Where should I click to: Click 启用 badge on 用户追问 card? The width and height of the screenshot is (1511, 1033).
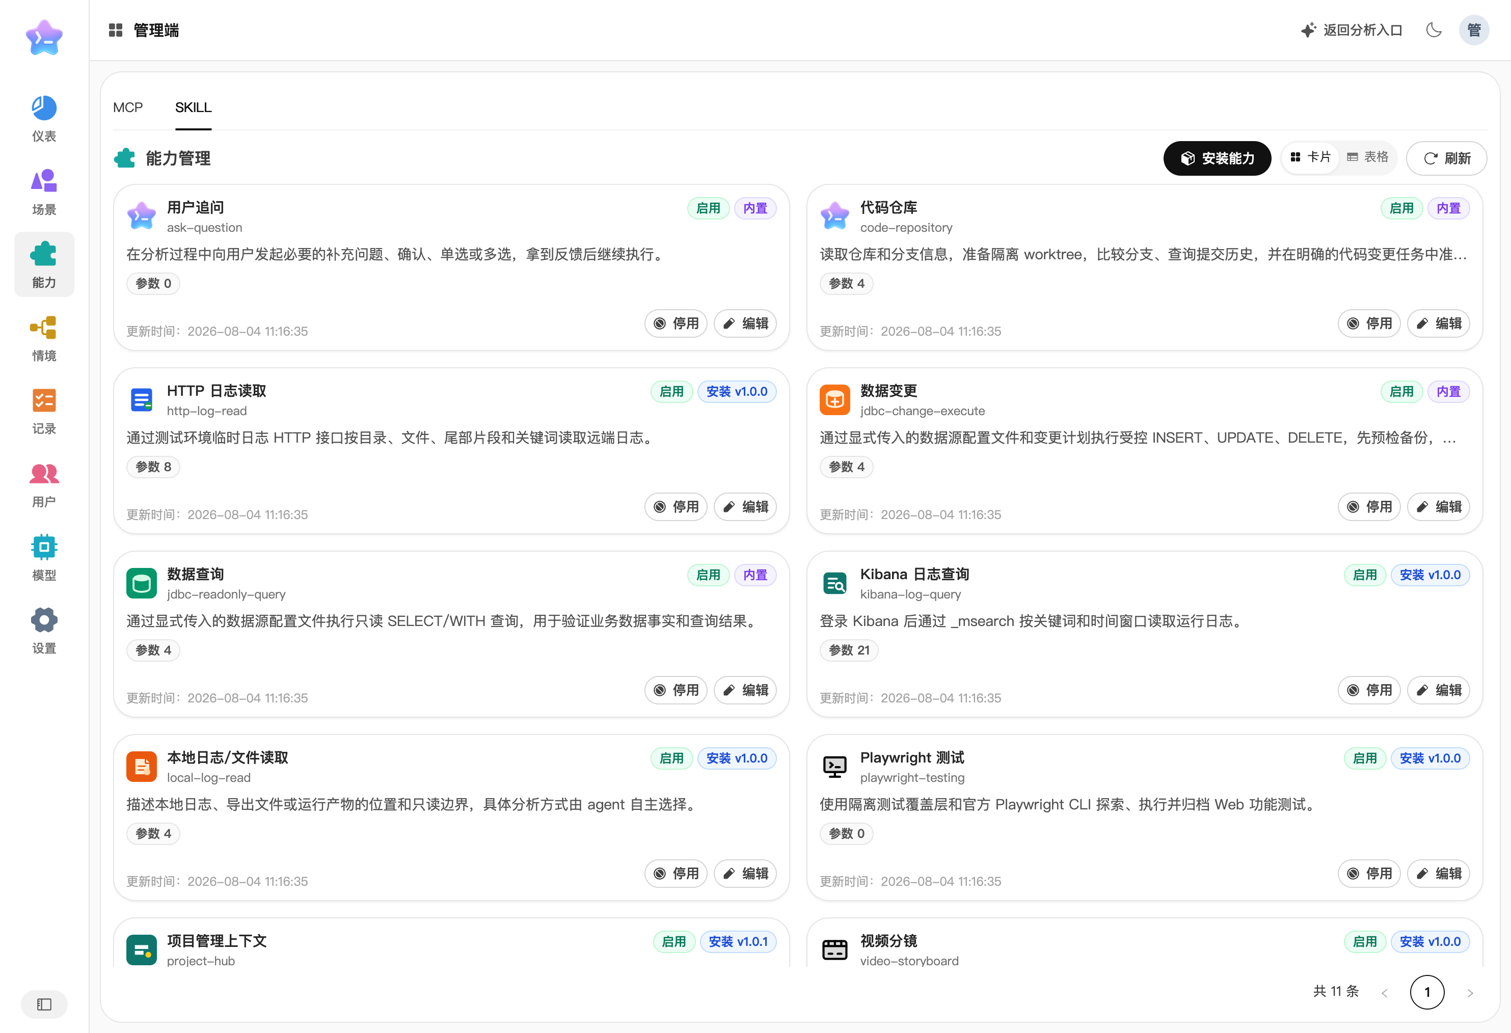point(708,208)
